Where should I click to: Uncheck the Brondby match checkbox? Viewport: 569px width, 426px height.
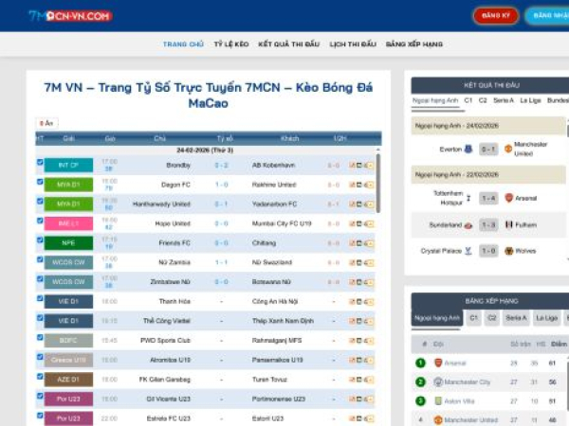pos(40,164)
